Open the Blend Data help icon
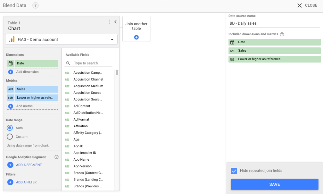323x194 pixels. click(35, 5)
